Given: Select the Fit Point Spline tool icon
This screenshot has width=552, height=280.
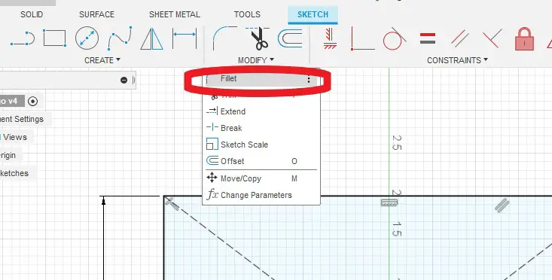Looking at the screenshot, I should coord(120,38).
